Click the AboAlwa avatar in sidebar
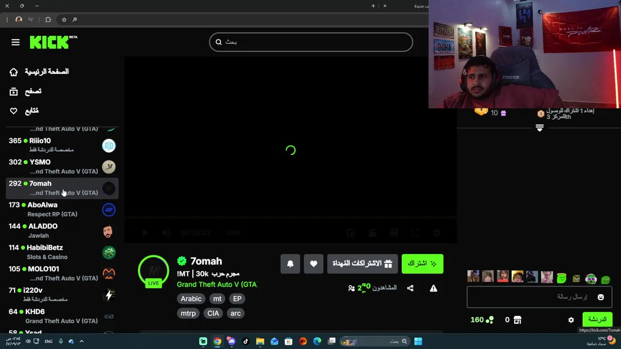The height and width of the screenshot is (349, 621). pyautogui.click(x=109, y=209)
